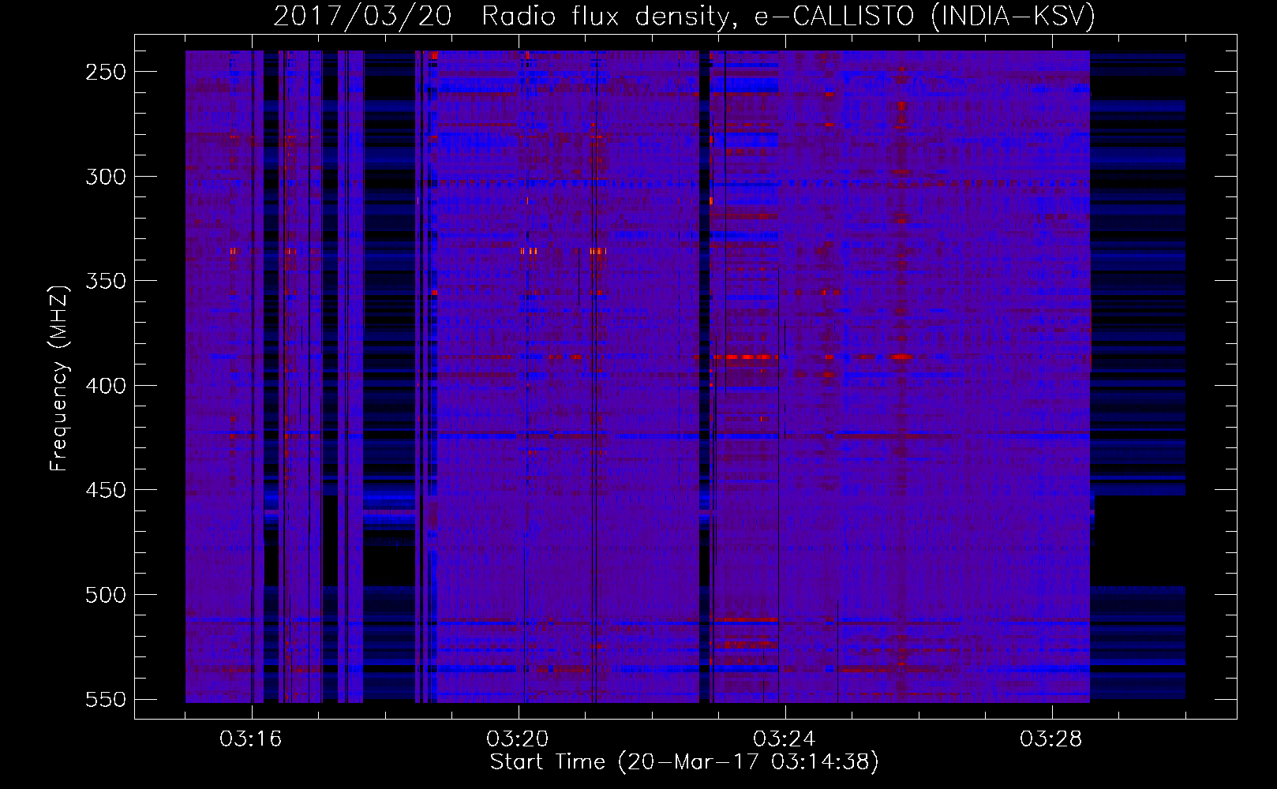This screenshot has width=1277, height=789.
Task: Click the 250 frequency tick label
Action: pyautogui.click(x=106, y=72)
